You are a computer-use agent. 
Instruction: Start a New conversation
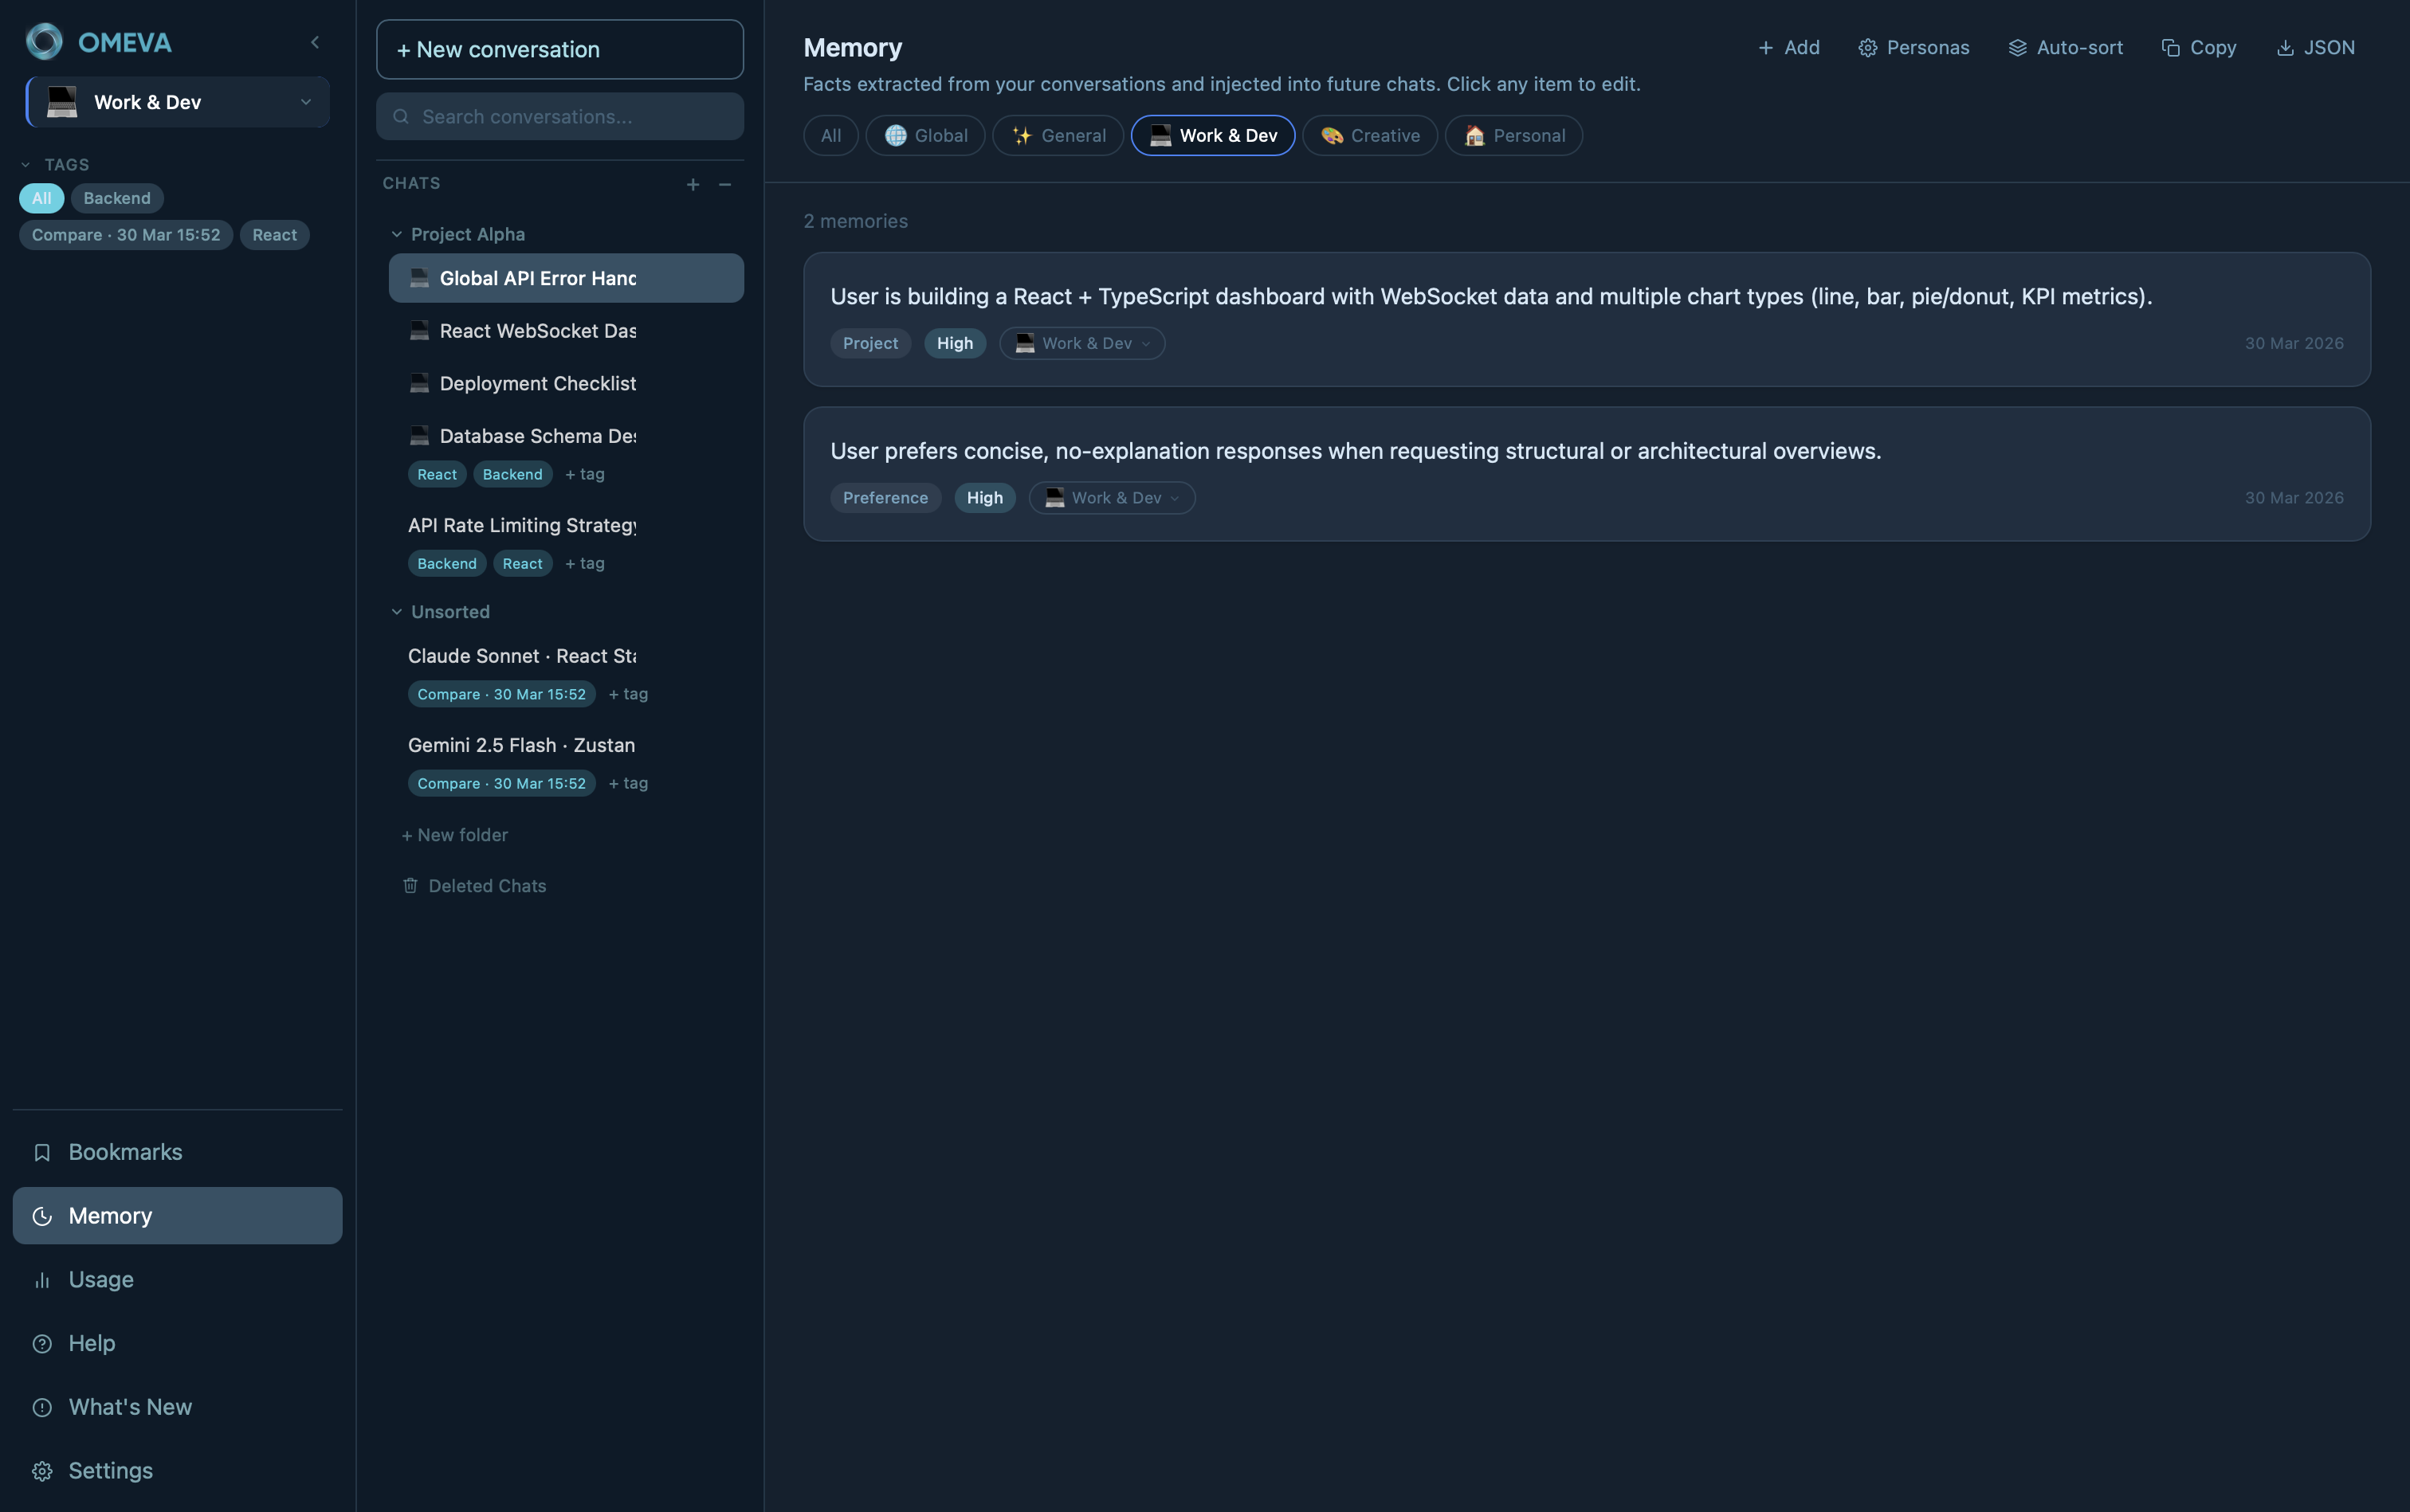[x=559, y=49]
